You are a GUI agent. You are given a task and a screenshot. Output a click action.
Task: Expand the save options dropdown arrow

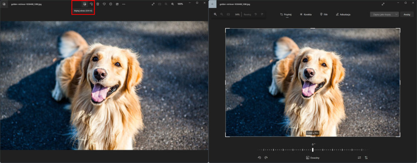[x=396, y=15]
